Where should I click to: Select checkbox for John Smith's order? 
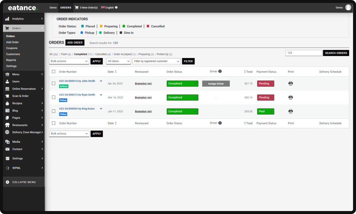(53, 83)
